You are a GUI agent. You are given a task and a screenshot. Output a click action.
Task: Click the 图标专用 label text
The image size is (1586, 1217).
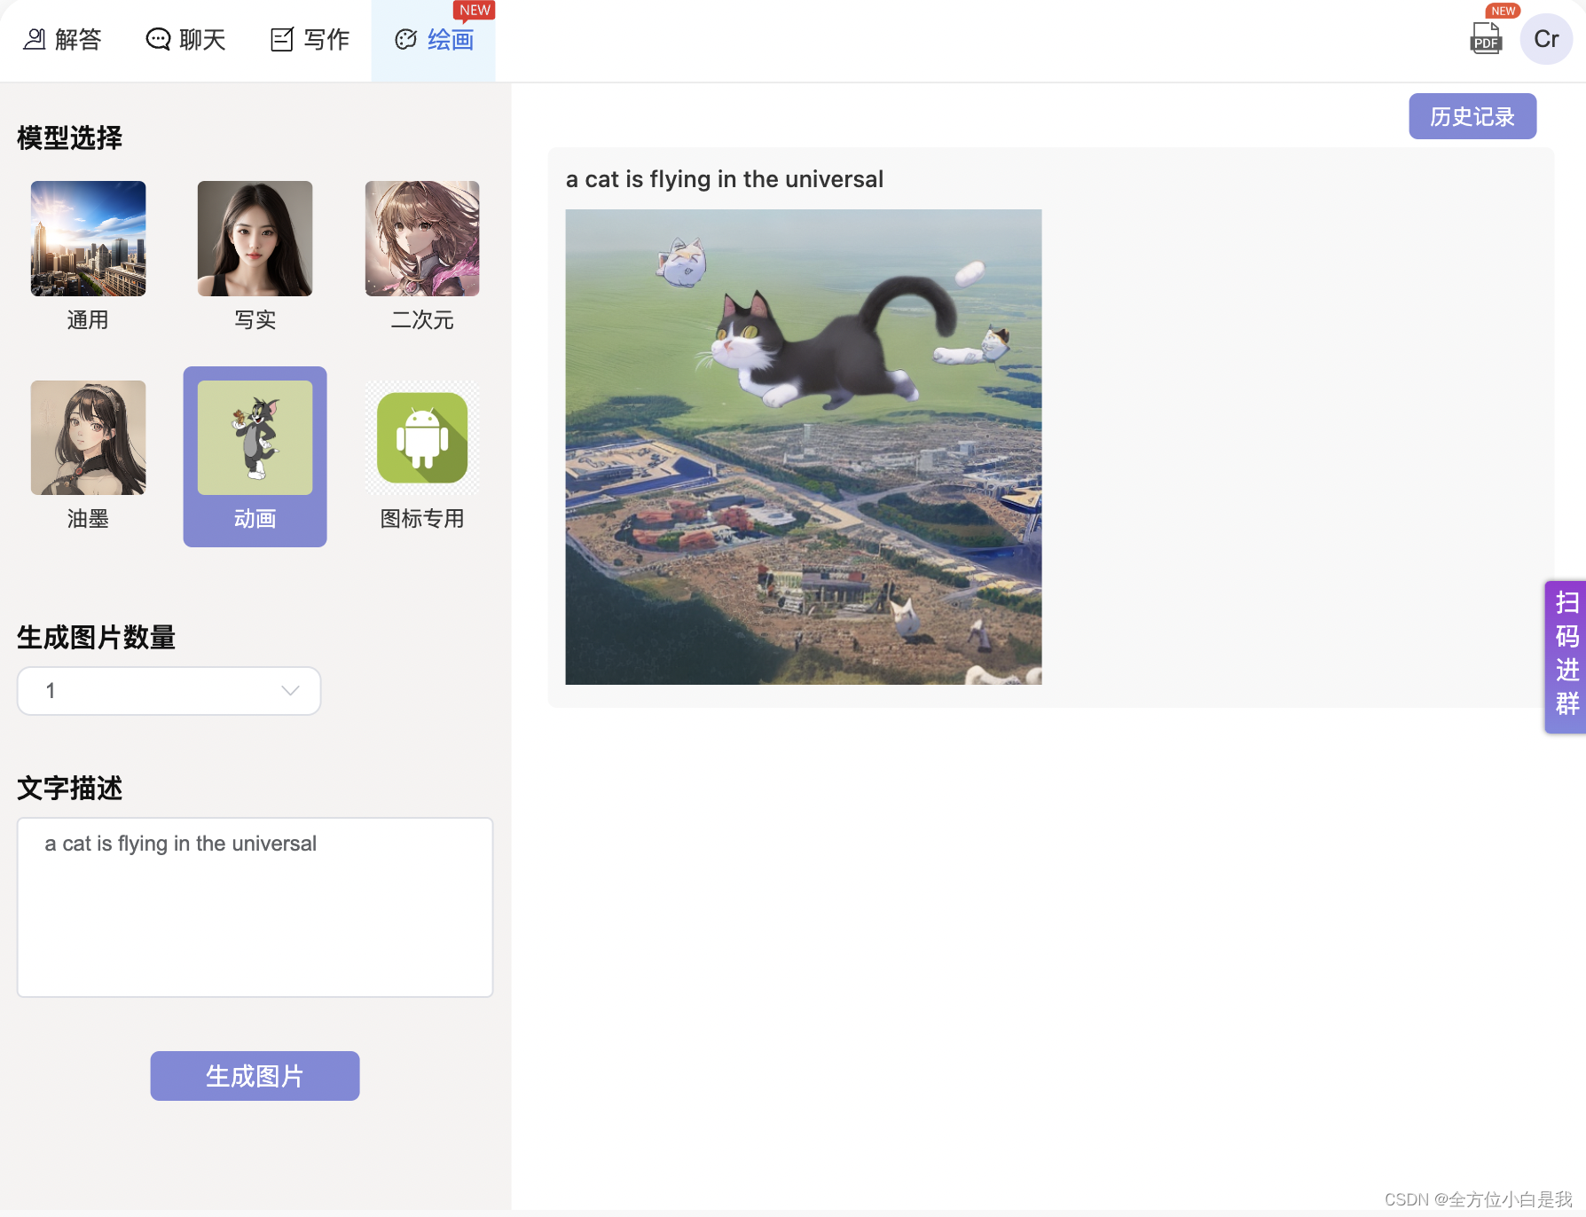pyautogui.click(x=422, y=519)
